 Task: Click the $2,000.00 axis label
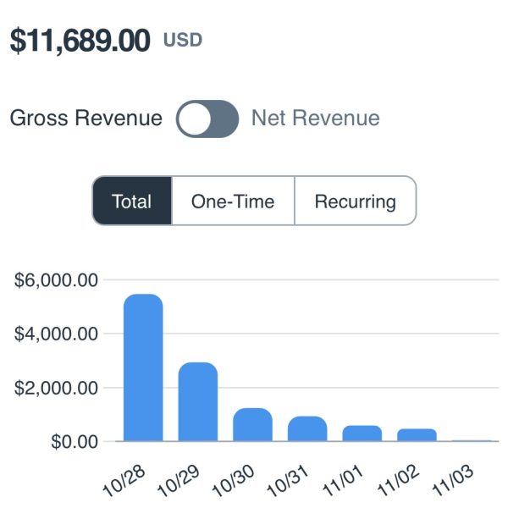58,389
